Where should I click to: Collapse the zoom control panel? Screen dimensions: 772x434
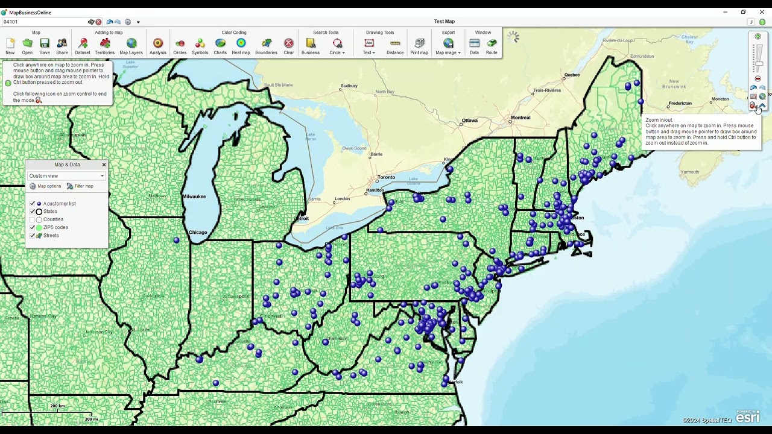pyautogui.click(x=762, y=105)
